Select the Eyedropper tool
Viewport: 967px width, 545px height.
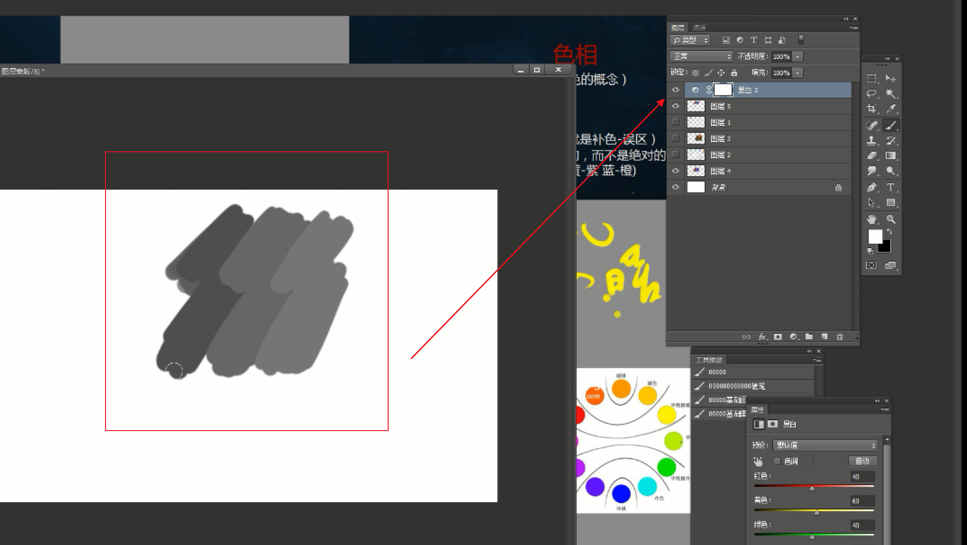pos(891,109)
